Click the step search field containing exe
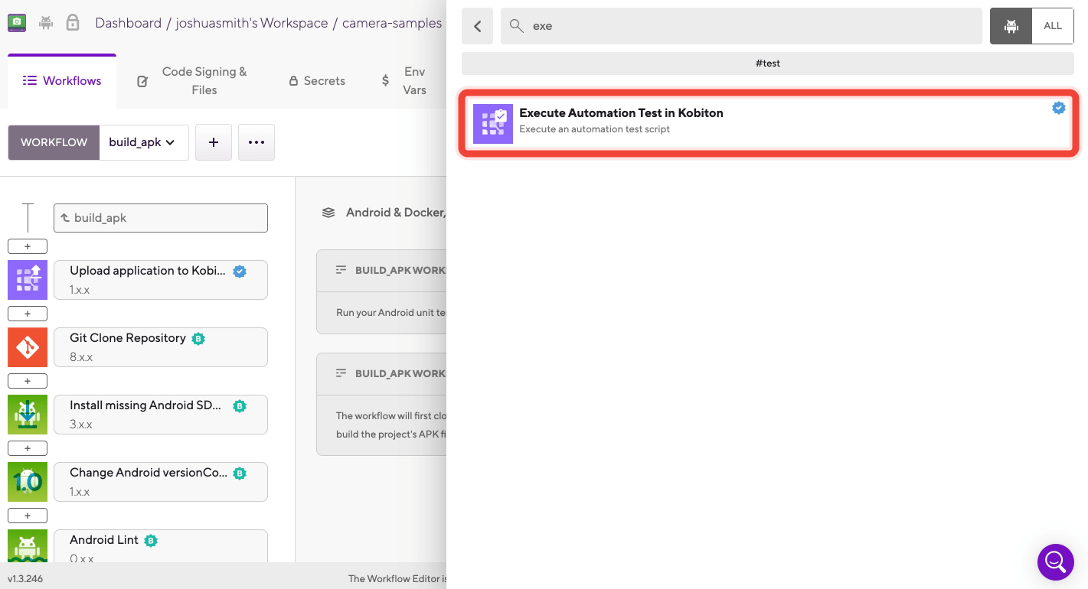The width and height of the screenshot is (1088, 589). pyautogui.click(x=741, y=26)
